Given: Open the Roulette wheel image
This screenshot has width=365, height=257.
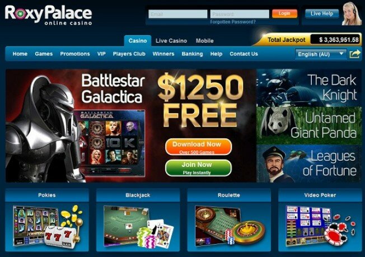Looking at the screenshot, I should point(230,226).
